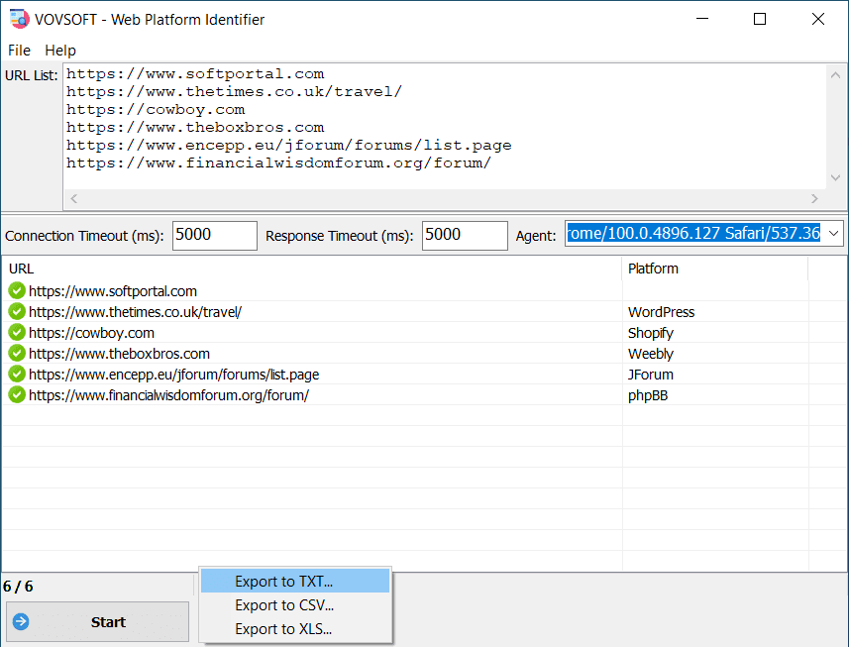Click green check icon beside encepp.eu result
This screenshot has width=849, height=647.
(x=17, y=375)
